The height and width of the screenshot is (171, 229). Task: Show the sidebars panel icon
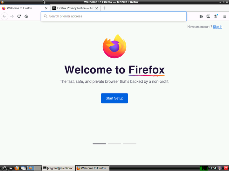coord(208,16)
